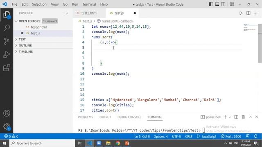Maximize panel size with chevron up
The height and width of the screenshot is (147, 262).
(x=250, y=117)
